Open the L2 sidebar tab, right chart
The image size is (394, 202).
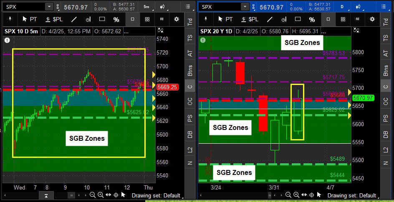coord(385,150)
